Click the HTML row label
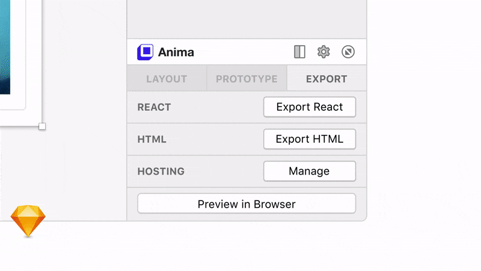The width and height of the screenshot is (481, 271). click(x=152, y=139)
